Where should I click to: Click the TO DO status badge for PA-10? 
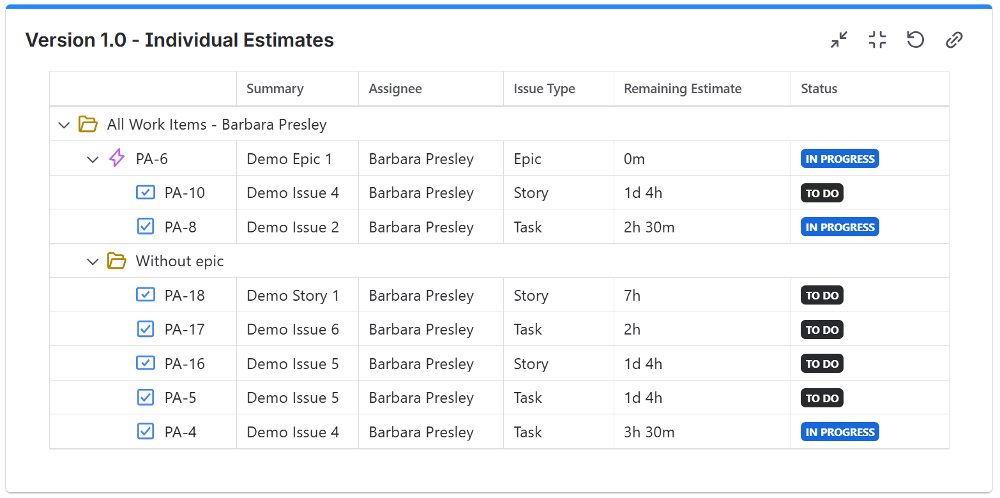(822, 193)
